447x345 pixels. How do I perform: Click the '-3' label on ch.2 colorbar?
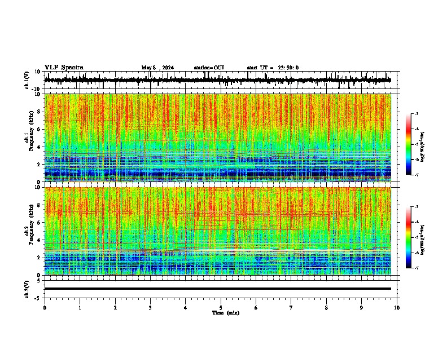point(417,207)
